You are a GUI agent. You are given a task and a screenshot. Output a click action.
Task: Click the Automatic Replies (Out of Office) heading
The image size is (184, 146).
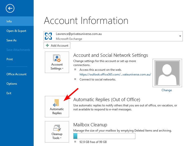point(107,100)
